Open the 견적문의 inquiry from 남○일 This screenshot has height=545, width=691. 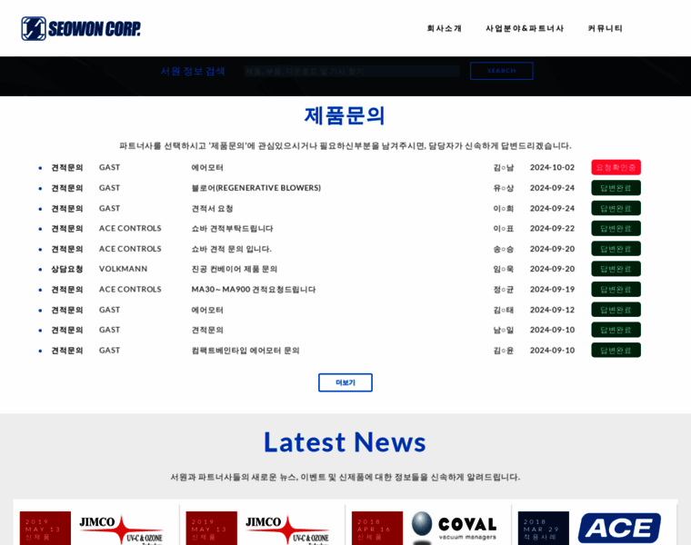click(x=207, y=330)
